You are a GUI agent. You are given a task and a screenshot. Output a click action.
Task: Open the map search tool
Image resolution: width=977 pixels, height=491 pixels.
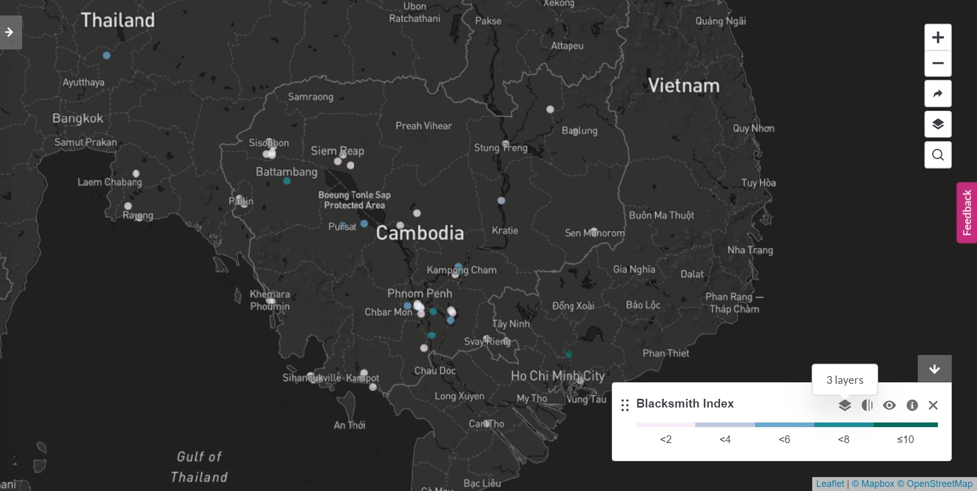pos(937,155)
